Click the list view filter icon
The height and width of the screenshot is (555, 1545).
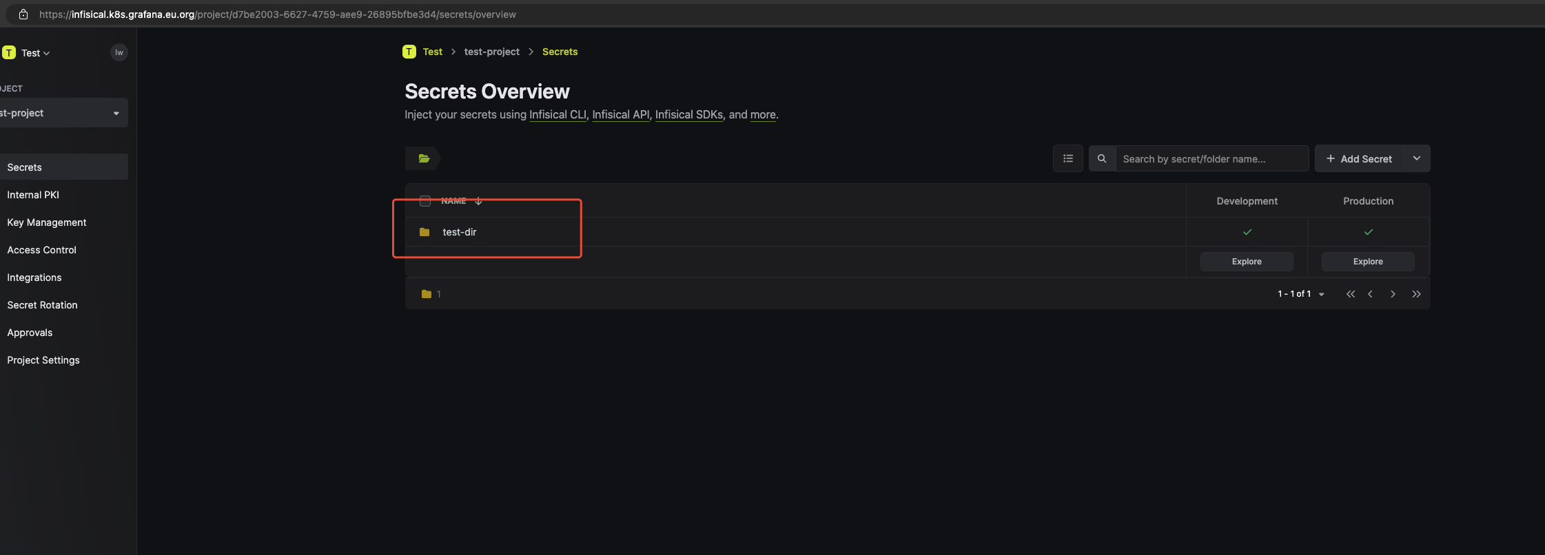point(1067,158)
